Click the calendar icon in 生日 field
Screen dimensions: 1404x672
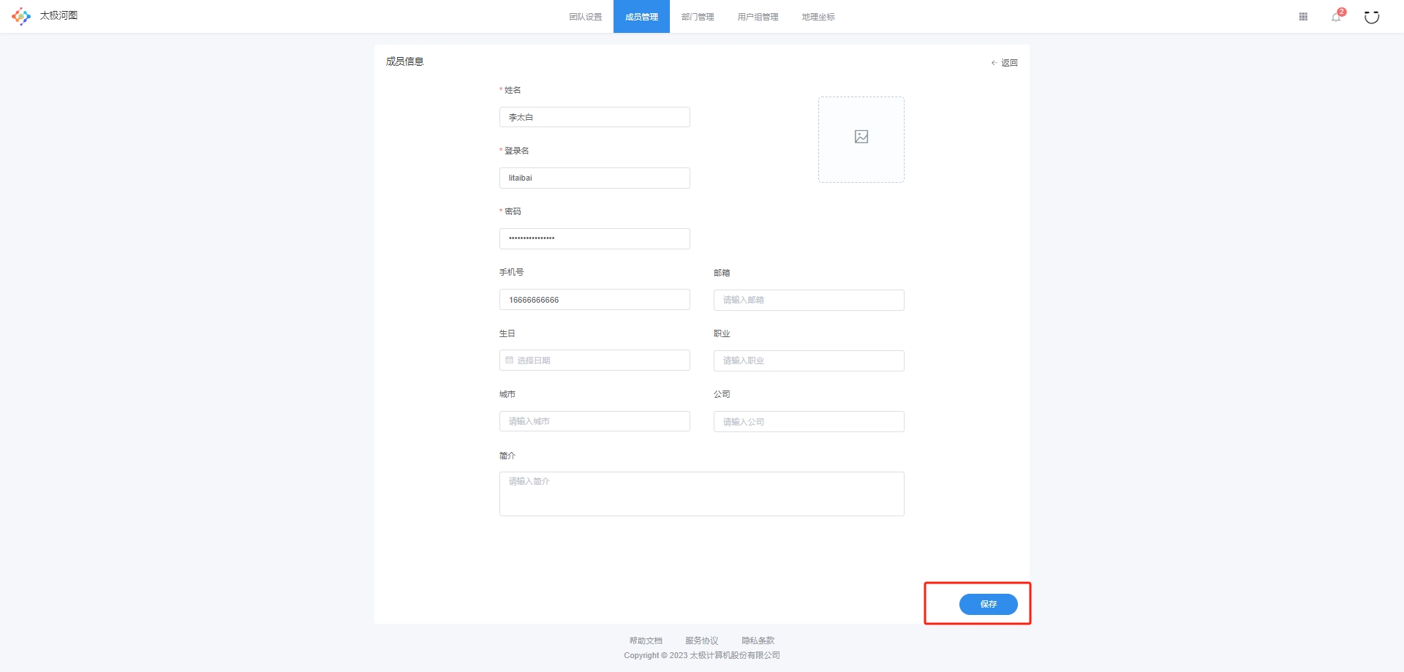(510, 360)
